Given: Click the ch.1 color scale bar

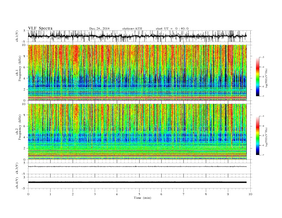Looking at the screenshot, I should coord(258,77).
